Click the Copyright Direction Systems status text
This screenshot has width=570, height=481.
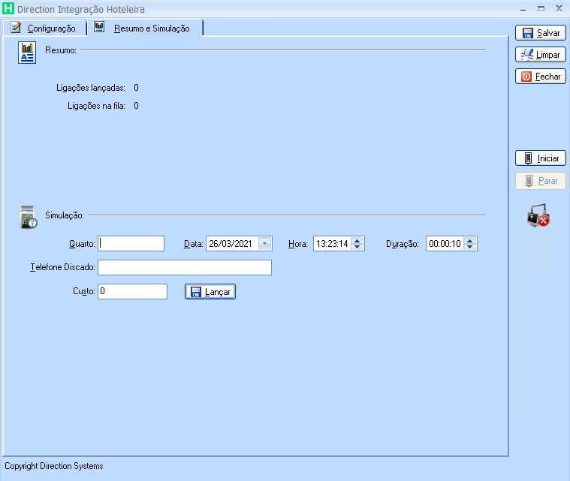pos(54,466)
